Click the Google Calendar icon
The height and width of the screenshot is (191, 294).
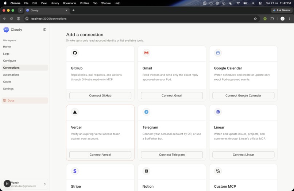218,53
